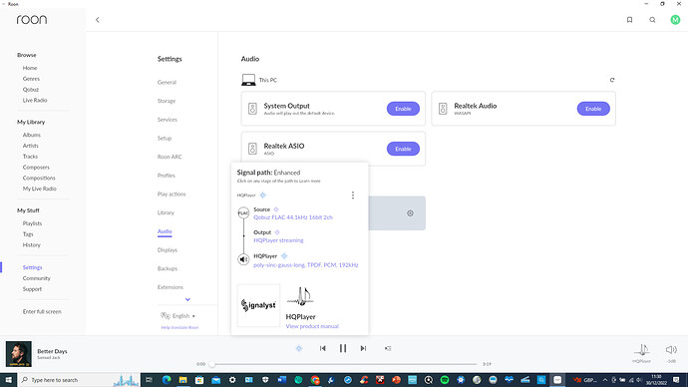This screenshot has width=688, height=387.
Task: Enable the Realtek ASIO device
Action: click(x=403, y=149)
